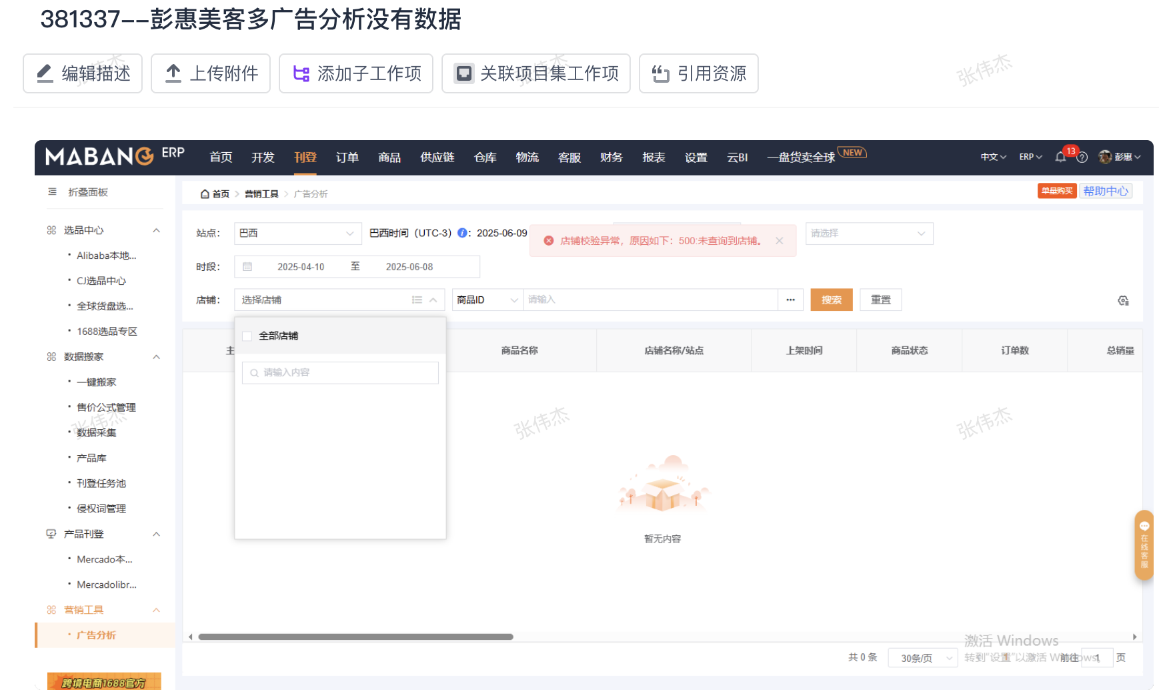1159x694 pixels.
Task: Click the 重置 button
Action: [880, 300]
